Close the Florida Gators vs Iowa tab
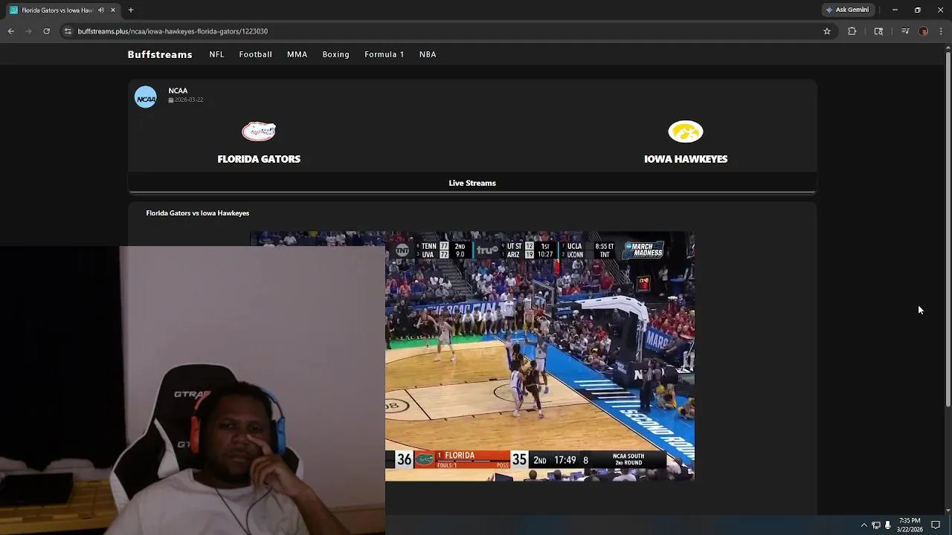 [113, 10]
